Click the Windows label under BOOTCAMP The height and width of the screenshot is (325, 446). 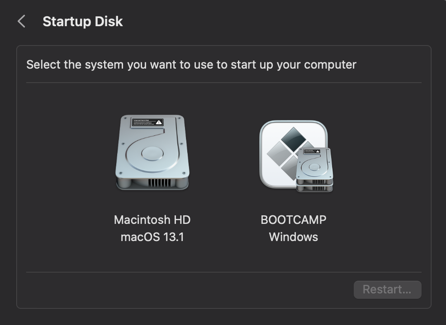pos(294,237)
